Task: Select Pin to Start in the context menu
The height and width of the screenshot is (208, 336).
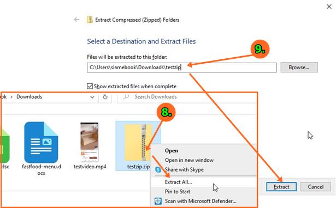Action: [x=178, y=192]
